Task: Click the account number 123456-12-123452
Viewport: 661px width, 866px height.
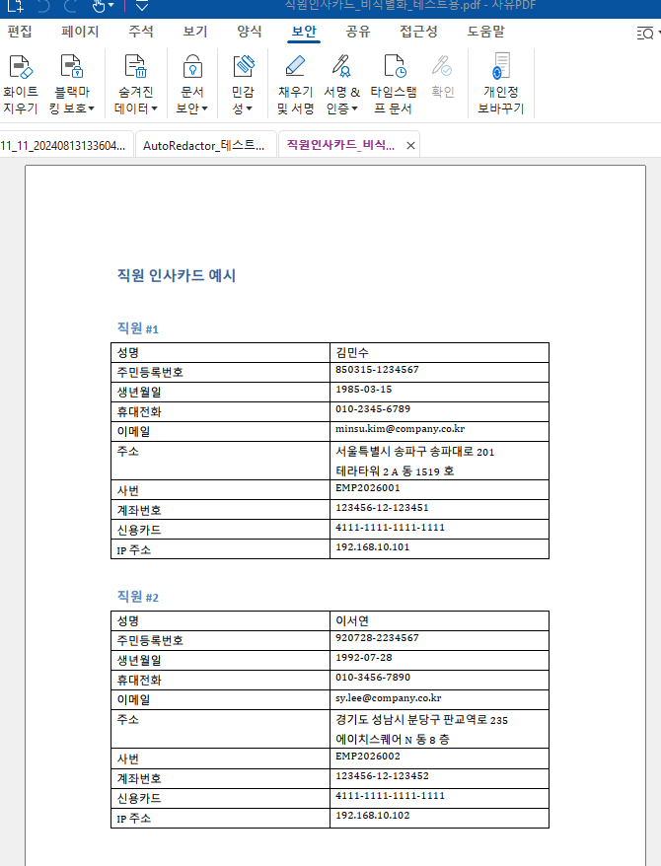Action: (382, 776)
